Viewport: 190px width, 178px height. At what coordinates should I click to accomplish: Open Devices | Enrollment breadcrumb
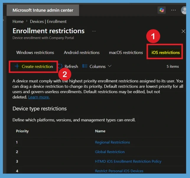pos(48,21)
